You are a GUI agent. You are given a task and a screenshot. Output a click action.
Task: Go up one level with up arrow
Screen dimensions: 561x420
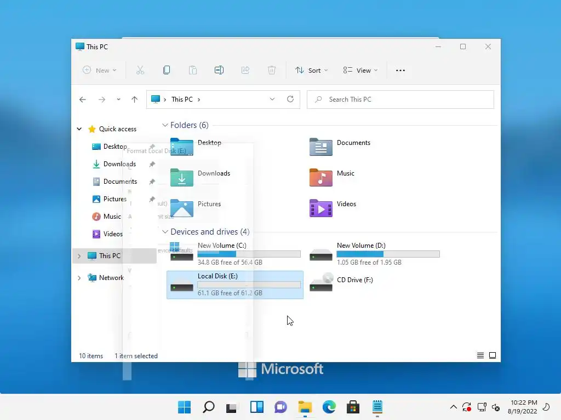pyautogui.click(x=135, y=100)
